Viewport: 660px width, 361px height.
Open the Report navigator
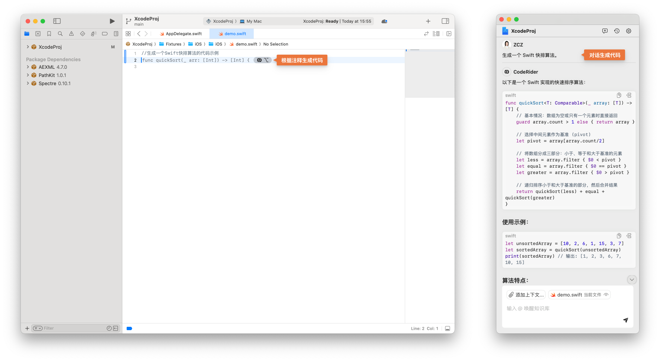(116, 34)
